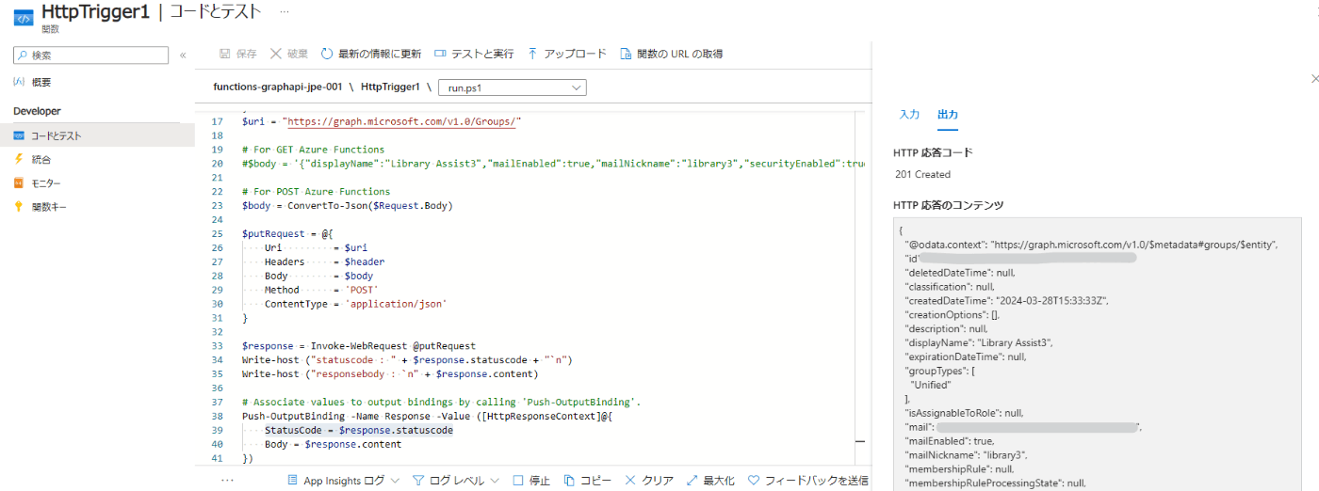This screenshot has height=491, width=1319.
Task: Click line 22 ConvertTo-Json body code
Action: pos(350,205)
